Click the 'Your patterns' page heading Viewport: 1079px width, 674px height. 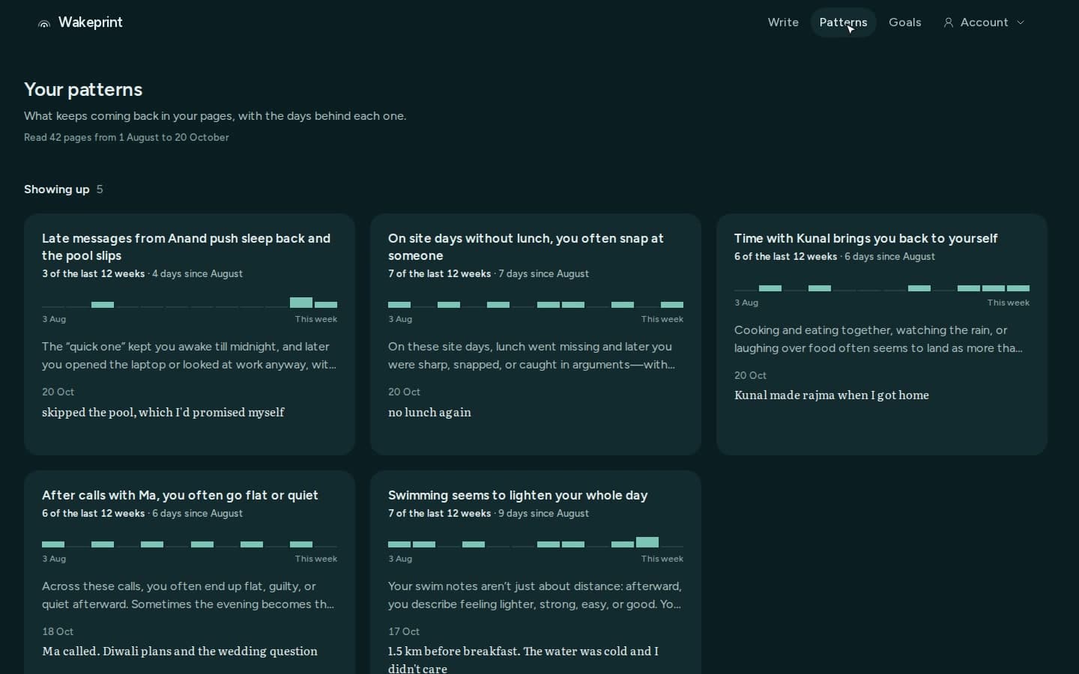[x=83, y=89]
